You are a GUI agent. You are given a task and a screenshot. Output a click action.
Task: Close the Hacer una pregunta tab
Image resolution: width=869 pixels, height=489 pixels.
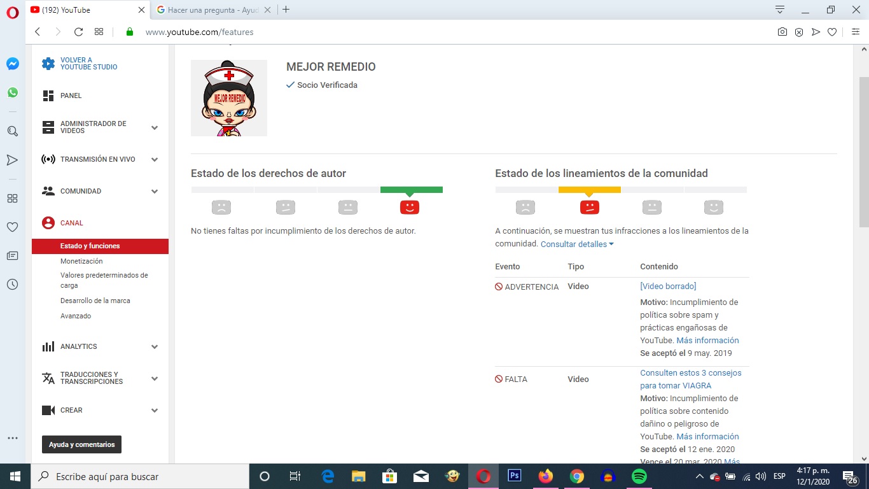tap(268, 10)
